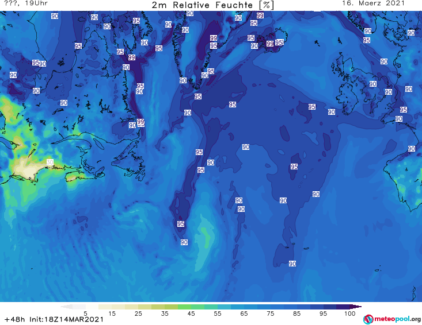Click legend value '75' on color scale
Viewport: 422px width, 325px height.
coord(270,313)
